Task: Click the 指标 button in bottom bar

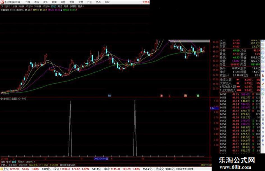Action: point(3,162)
